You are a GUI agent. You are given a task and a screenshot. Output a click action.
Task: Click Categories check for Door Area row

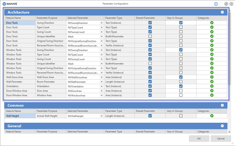point(212,91)
